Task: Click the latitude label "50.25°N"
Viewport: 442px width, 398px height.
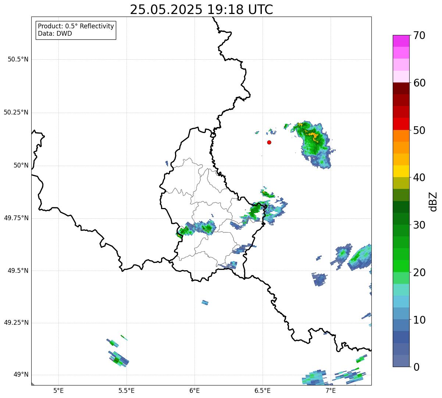Action: (16, 112)
